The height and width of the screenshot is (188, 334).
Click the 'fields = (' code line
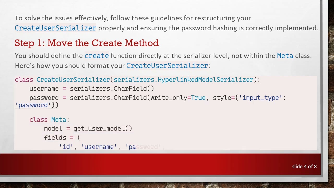[x=62, y=138]
